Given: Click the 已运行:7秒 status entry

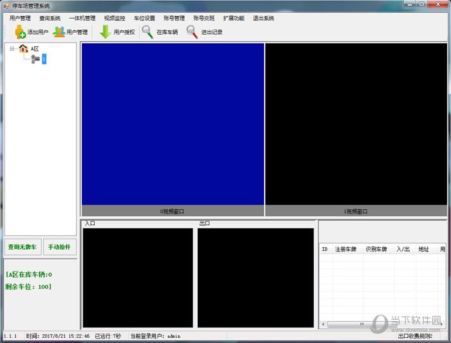Looking at the screenshot, I should [108, 336].
